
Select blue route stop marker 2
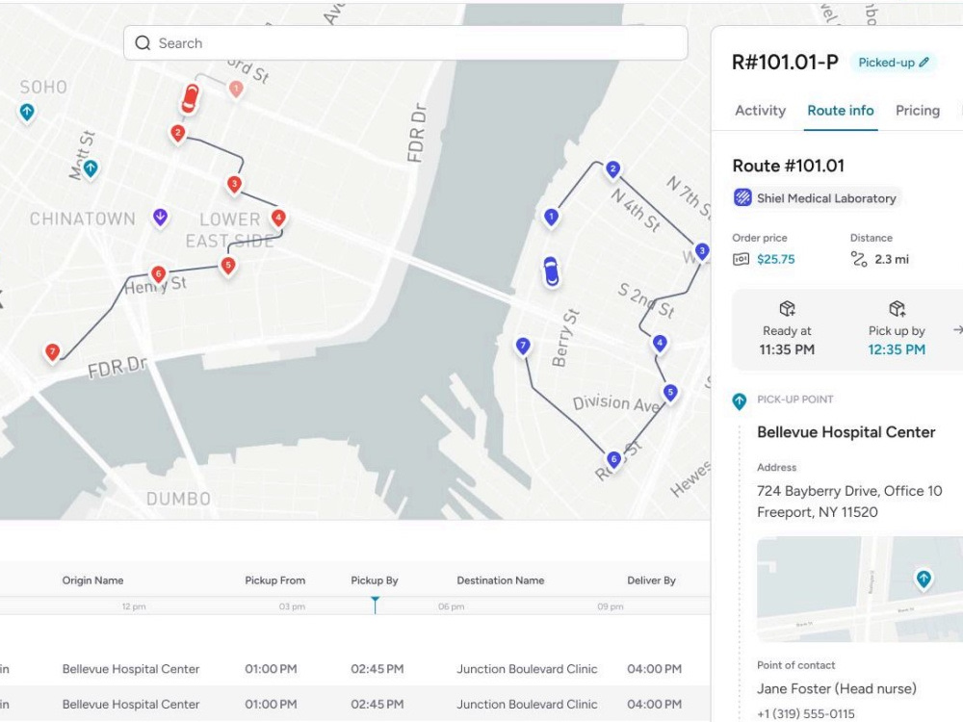click(612, 169)
